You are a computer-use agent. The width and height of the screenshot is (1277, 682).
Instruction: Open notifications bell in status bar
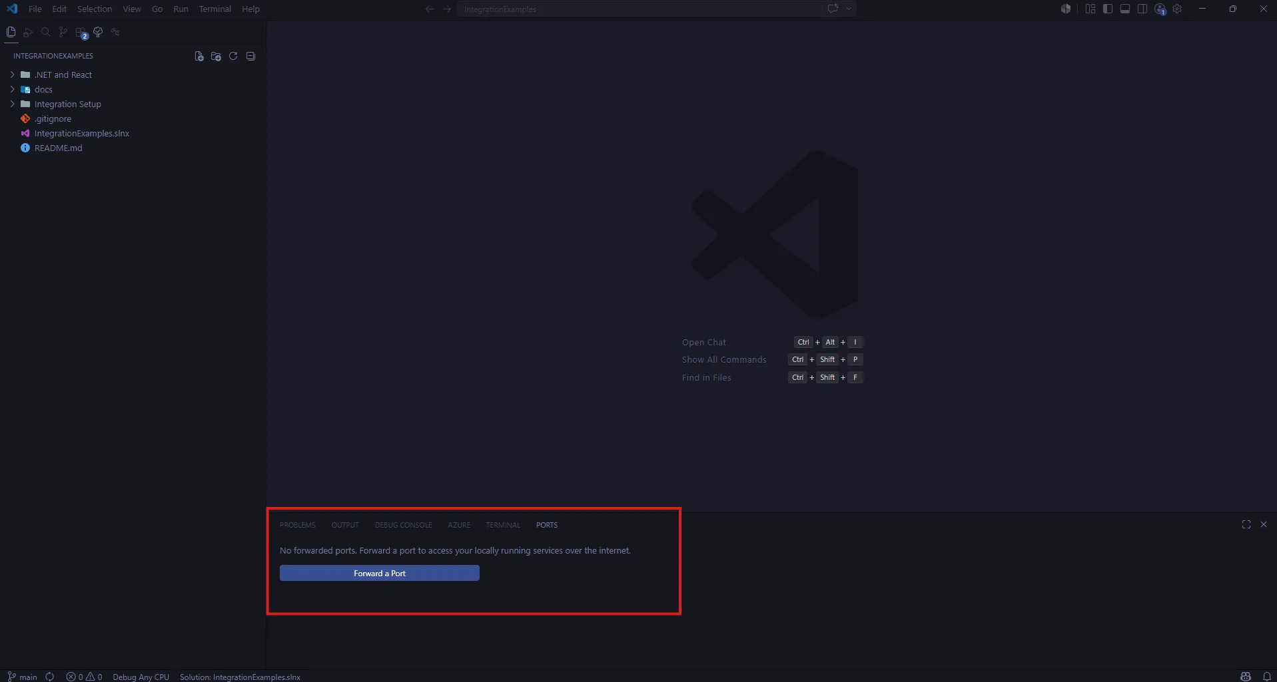click(1267, 677)
